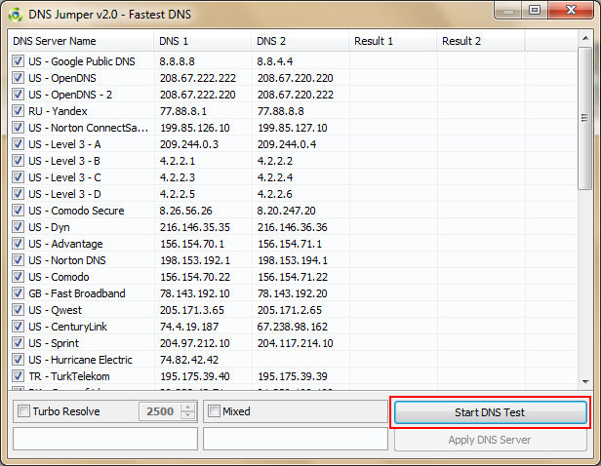Toggle the US - Sprint checkbox

coord(18,343)
